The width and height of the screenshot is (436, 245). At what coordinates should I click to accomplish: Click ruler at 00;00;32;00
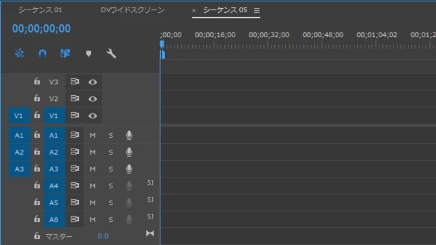tap(269, 35)
